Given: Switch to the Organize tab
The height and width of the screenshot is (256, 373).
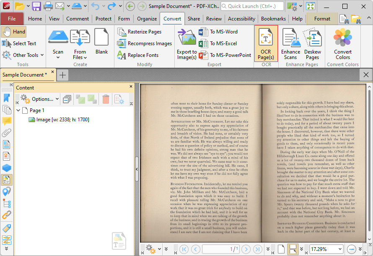Looking at the screenshot, I should [147, 19].
